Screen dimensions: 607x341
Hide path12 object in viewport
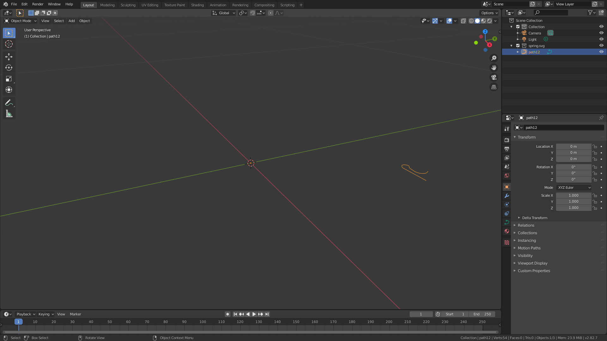pos(601,52)
